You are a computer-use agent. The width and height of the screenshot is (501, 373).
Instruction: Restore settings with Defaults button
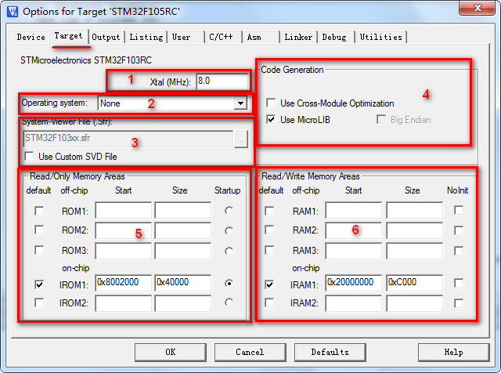click(330, 352)
